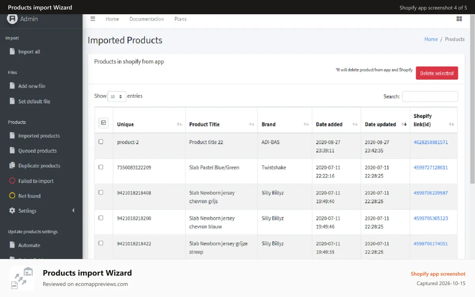Click the file icon beside Set default file

[12, 101]
